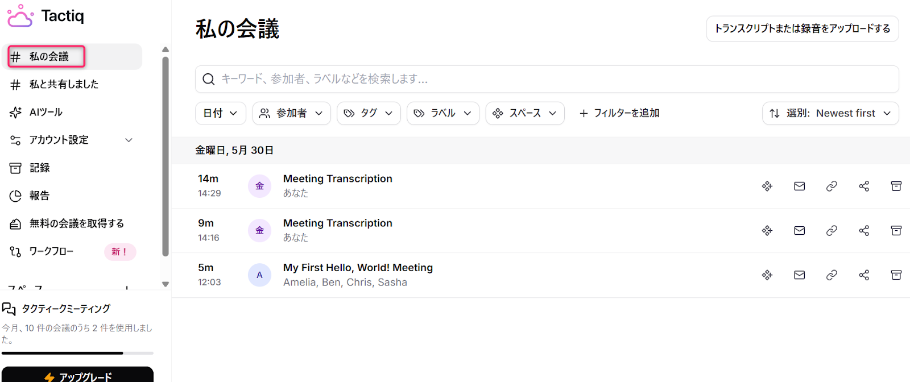Archive the 14:29 Meeting Transcription
910x382 pixels.
(896, 186)
